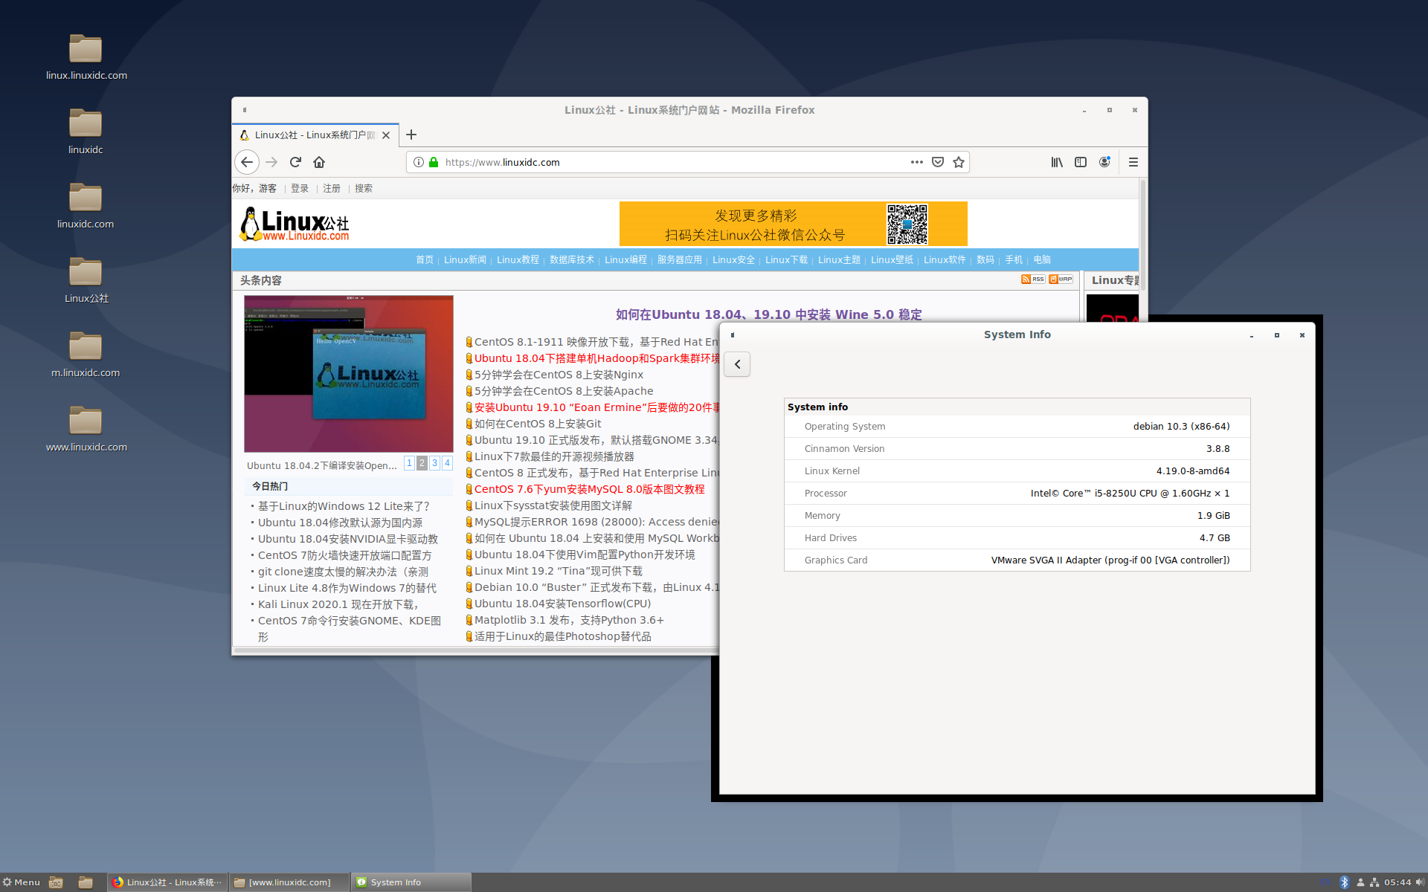Open the Firefox home page
The width and height of the screenshot is (1428, 892).
(319, 162)
